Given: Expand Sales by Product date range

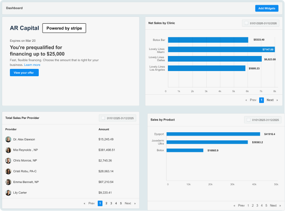Looking at the screenshot, I should (264, 120).
